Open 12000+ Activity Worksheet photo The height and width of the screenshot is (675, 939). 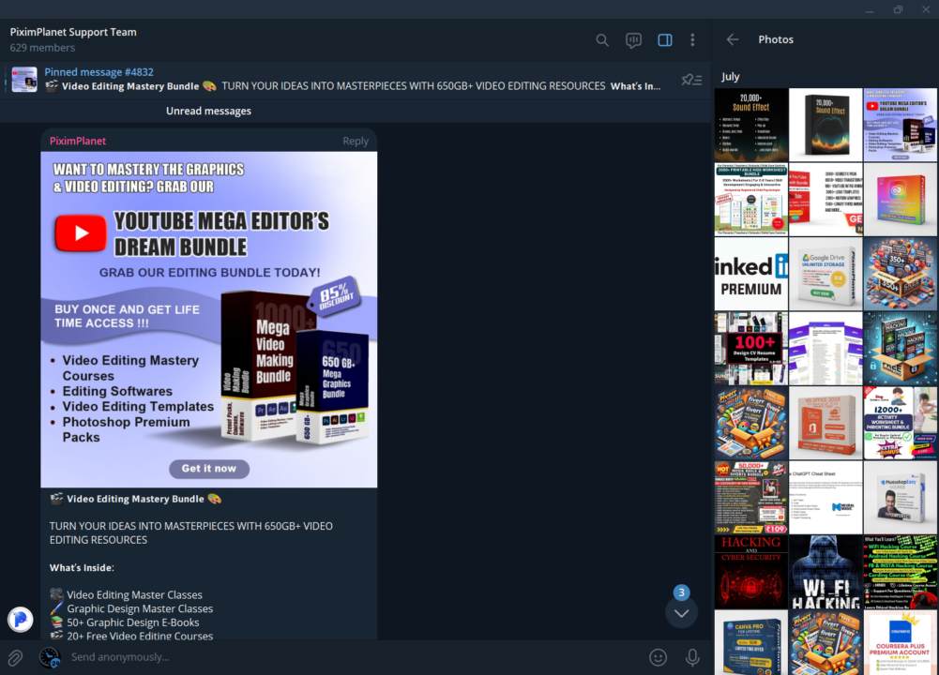click(901, 423)
